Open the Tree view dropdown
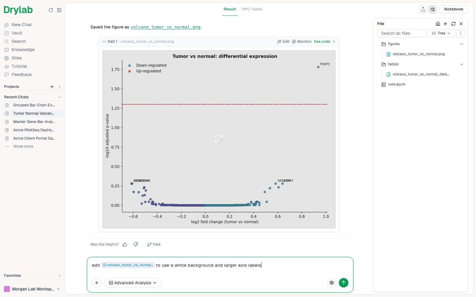 pyautogui.click(x=441, y=33)
